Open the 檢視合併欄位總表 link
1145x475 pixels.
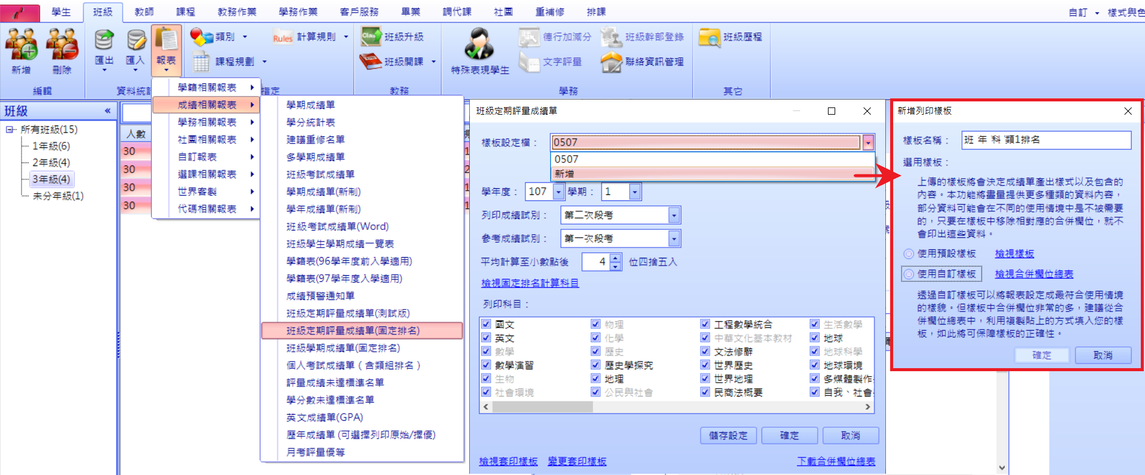[x=1034, y=274]
